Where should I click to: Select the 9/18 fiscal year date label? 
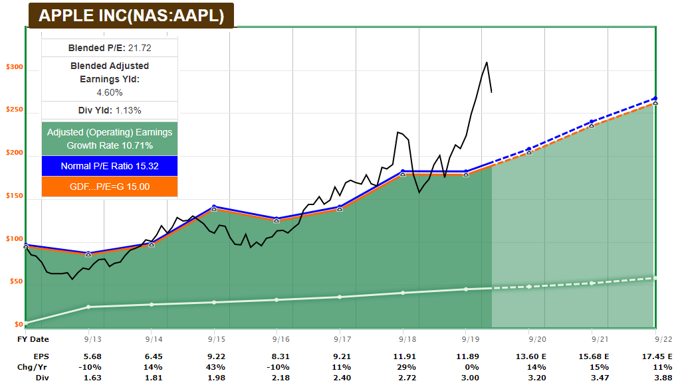(407, 339)
